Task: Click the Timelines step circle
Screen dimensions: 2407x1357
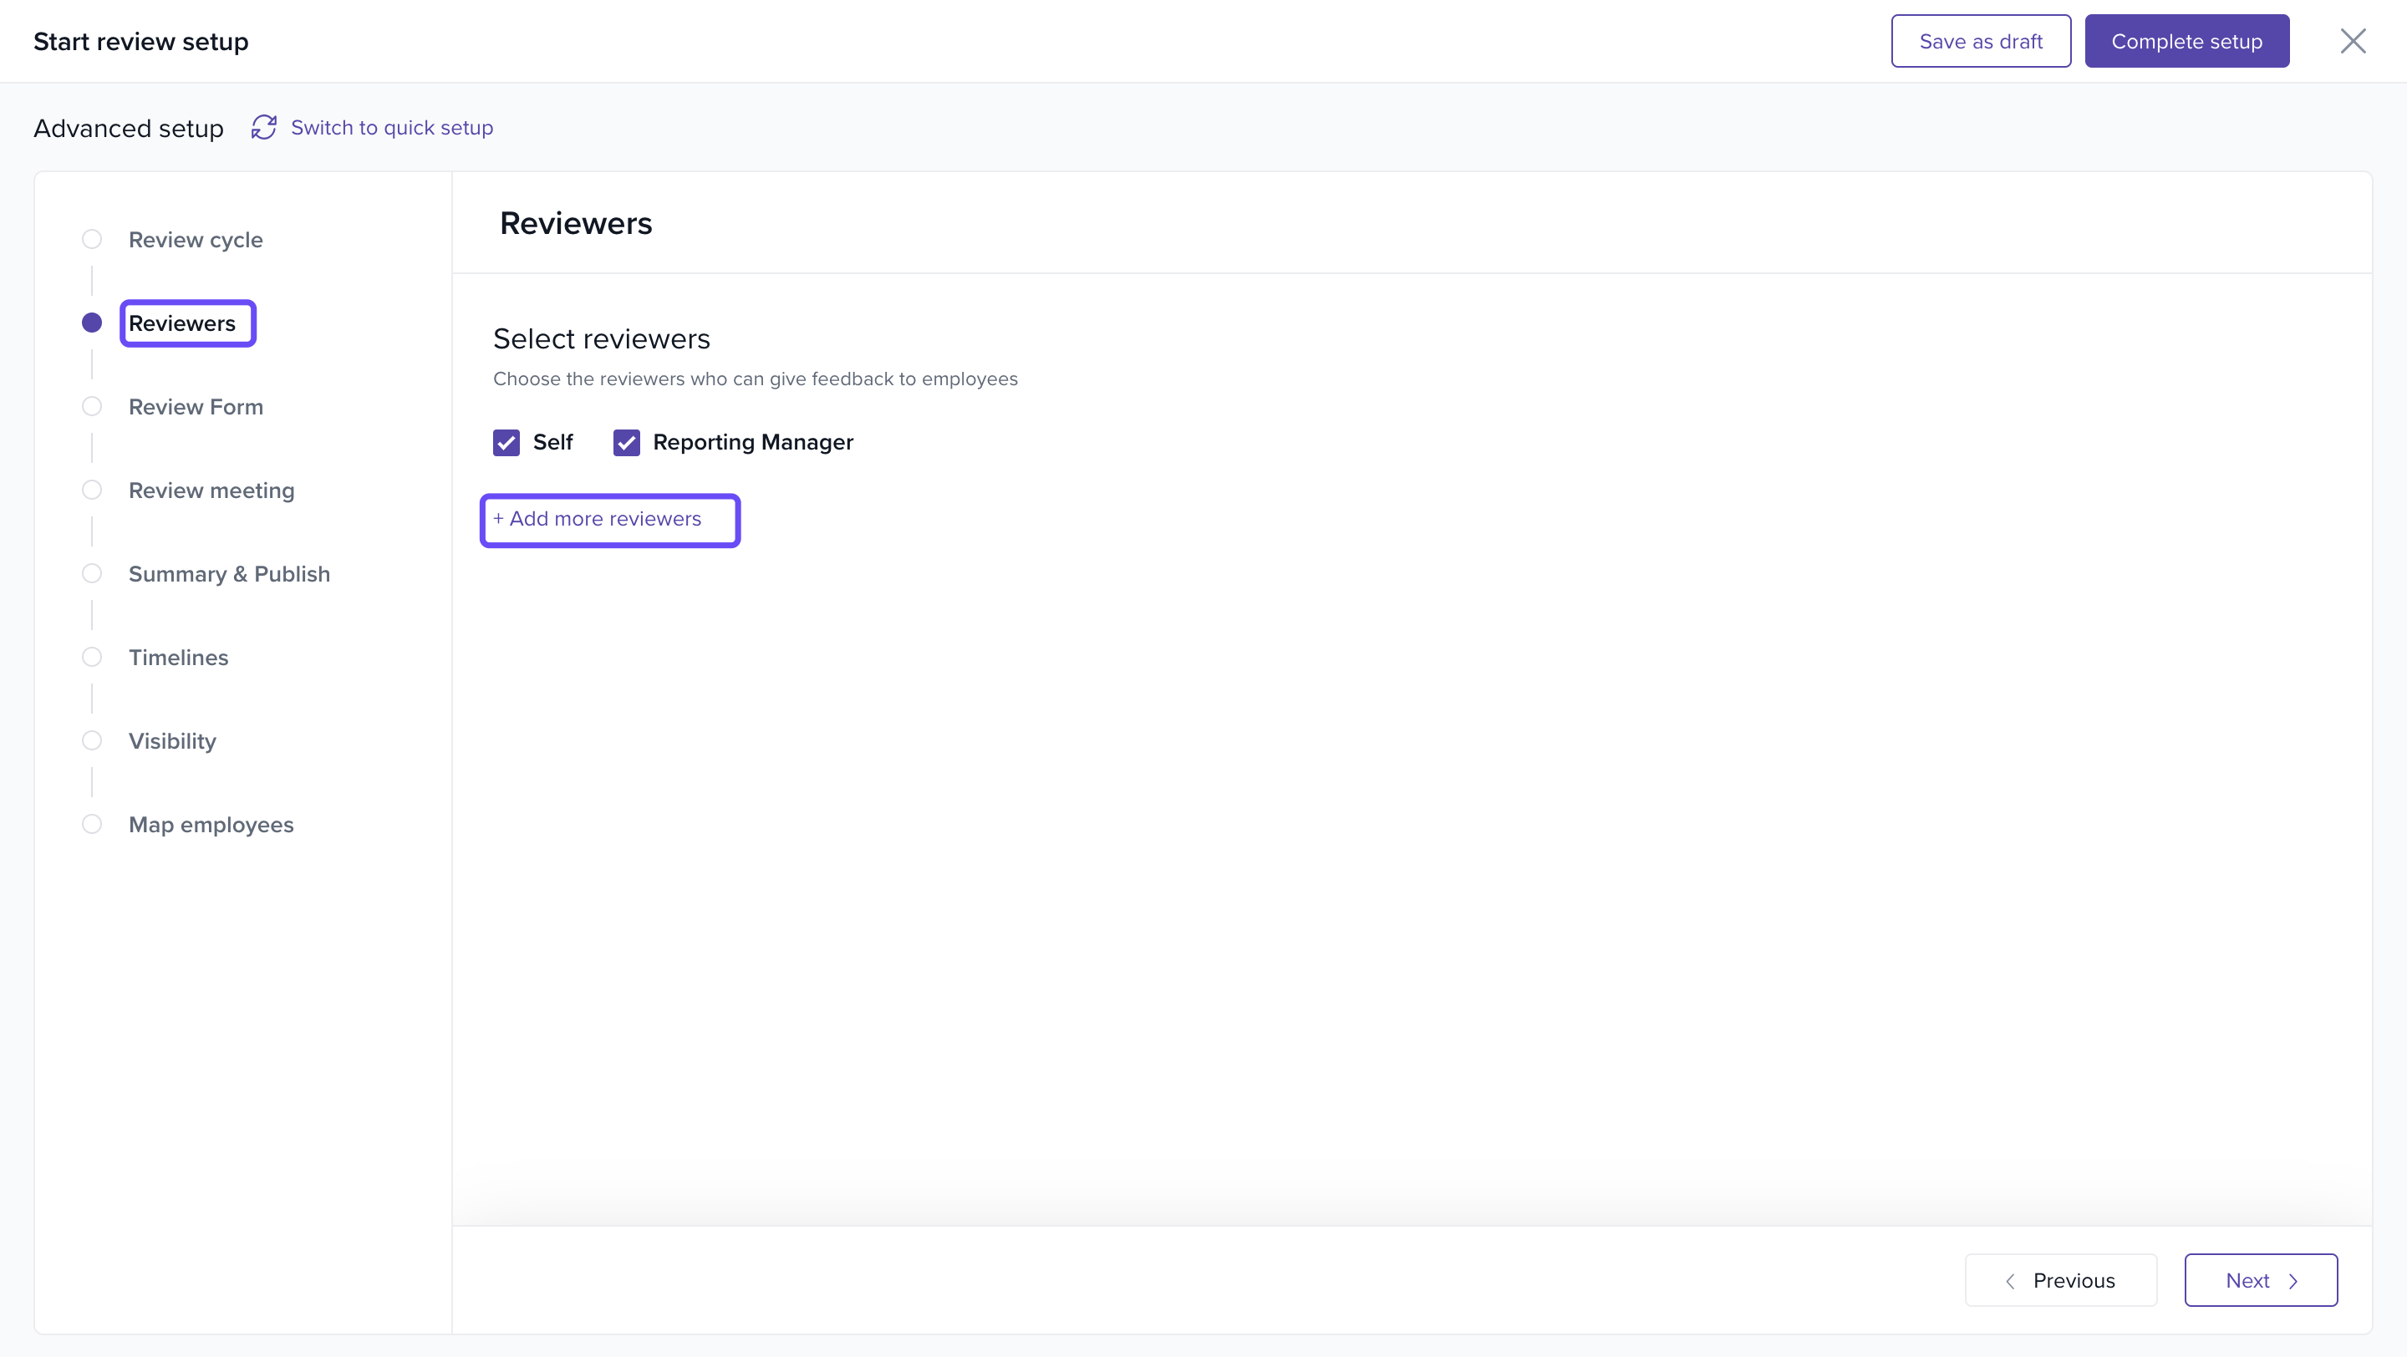Action: [x=92, y=658]
